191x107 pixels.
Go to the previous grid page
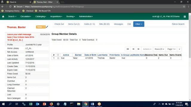click(133, 49)
